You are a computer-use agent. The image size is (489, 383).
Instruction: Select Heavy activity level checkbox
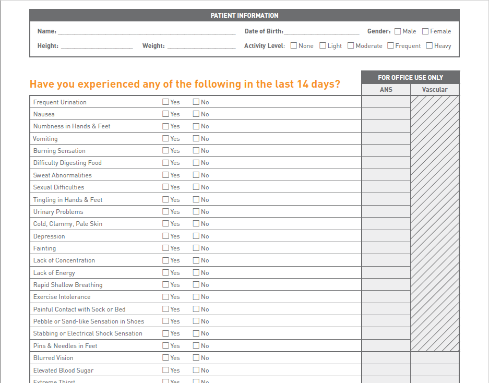coord(430,45)
